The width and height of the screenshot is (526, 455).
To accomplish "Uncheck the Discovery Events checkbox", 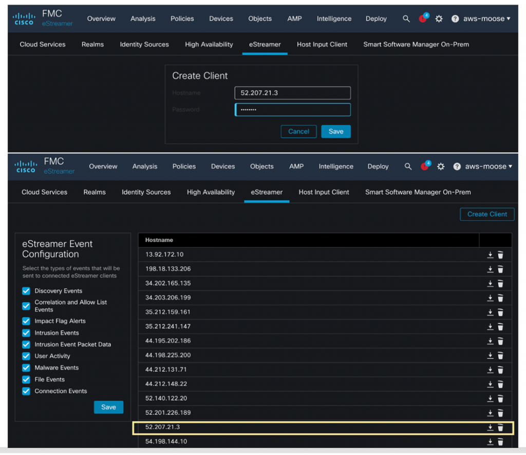I will (26, 291).
